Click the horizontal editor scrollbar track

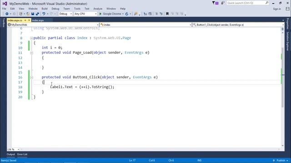(151, 149)
